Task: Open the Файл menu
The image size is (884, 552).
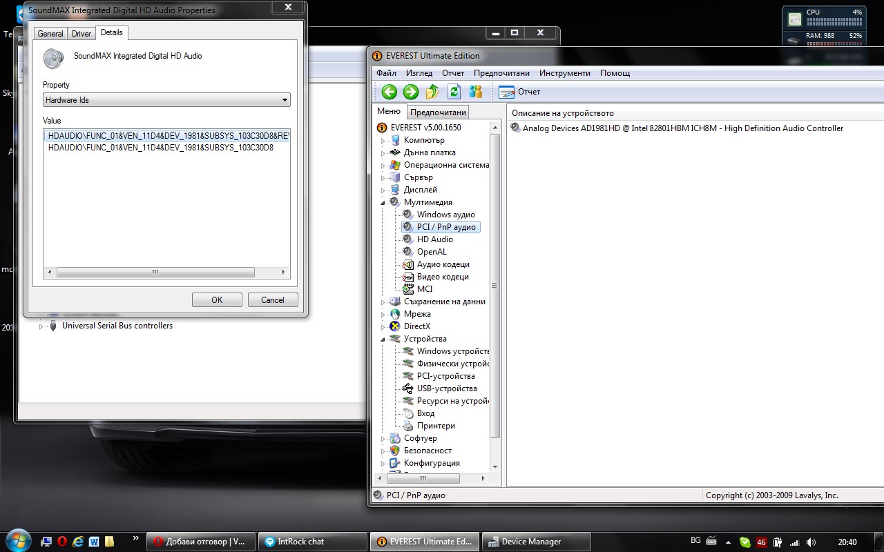Action: pos(387,73)
